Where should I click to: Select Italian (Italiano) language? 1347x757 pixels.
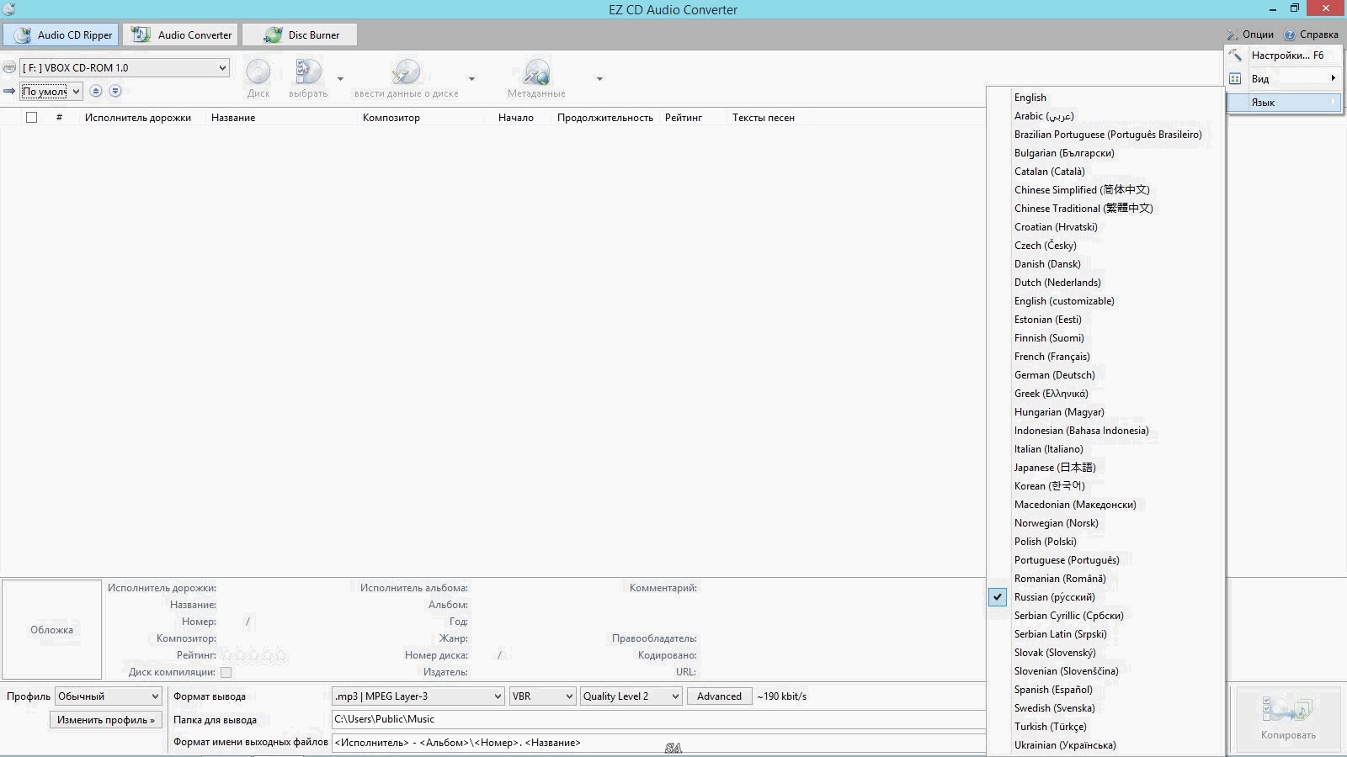coord(1105,449)
